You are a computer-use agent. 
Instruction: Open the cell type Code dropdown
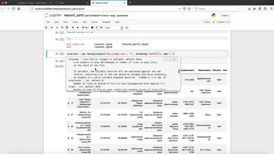[x=113, y=27]
